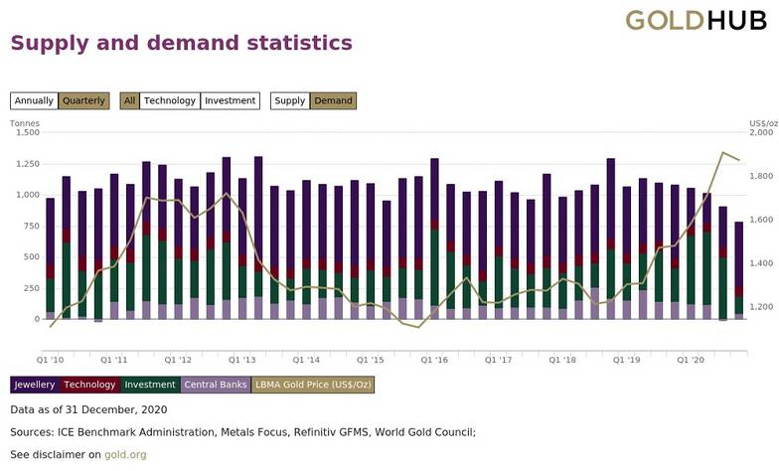Toggle LBMA Gold Price line legend

313,385
